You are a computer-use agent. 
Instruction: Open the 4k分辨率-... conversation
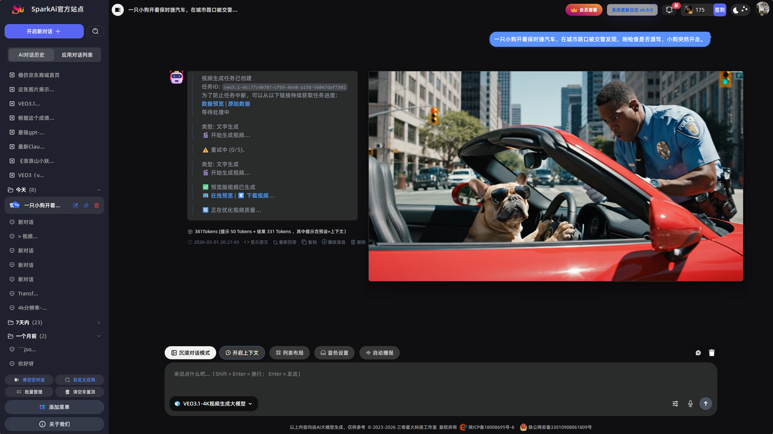tap(54, 308)
